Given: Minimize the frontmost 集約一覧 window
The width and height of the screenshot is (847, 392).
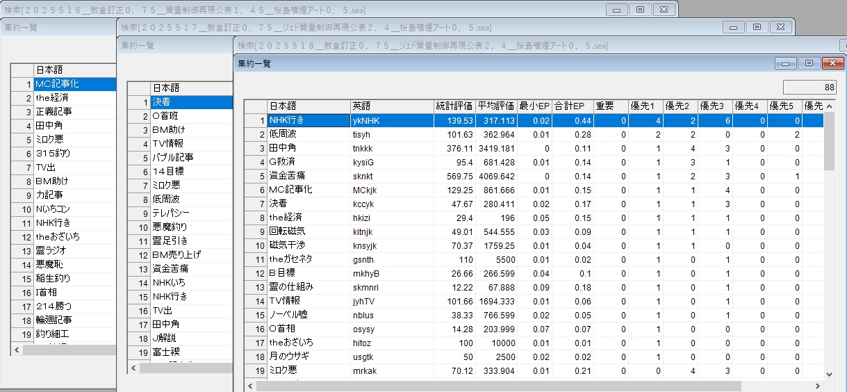Looking at the screenshot, I should pos(787,63).
